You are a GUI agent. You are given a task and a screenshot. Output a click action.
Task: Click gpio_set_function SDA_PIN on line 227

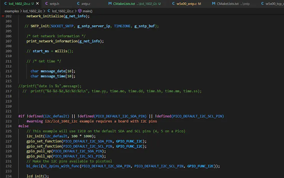point(88,141)
